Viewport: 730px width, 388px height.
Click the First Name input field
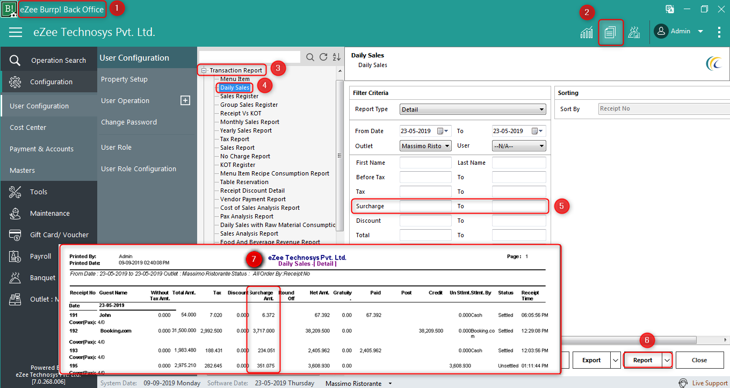pyautogui.click(x=425, y=163)
